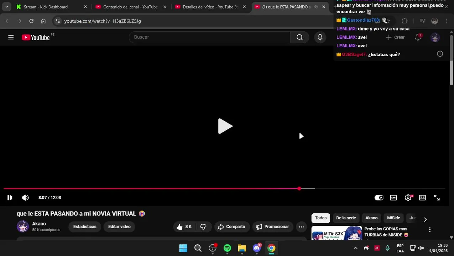
Task: Click the Promocionar button
Action: coord(272,227)
